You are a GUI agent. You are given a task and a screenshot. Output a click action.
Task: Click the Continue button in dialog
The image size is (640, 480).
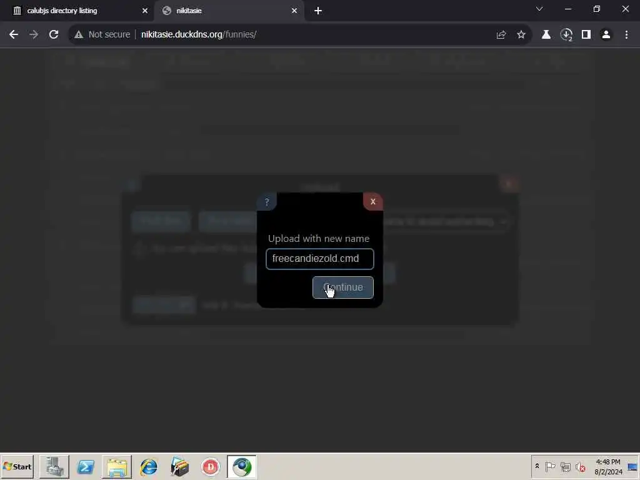tap(343, 287)
